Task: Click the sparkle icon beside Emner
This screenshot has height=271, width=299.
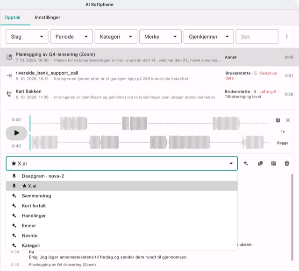Action: (x=14, y=225)
